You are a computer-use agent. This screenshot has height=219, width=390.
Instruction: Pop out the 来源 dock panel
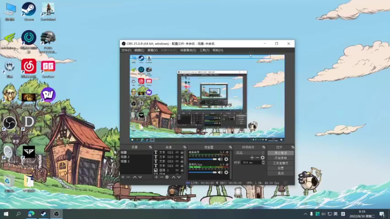pyautogui.click(x=185, y=147)
